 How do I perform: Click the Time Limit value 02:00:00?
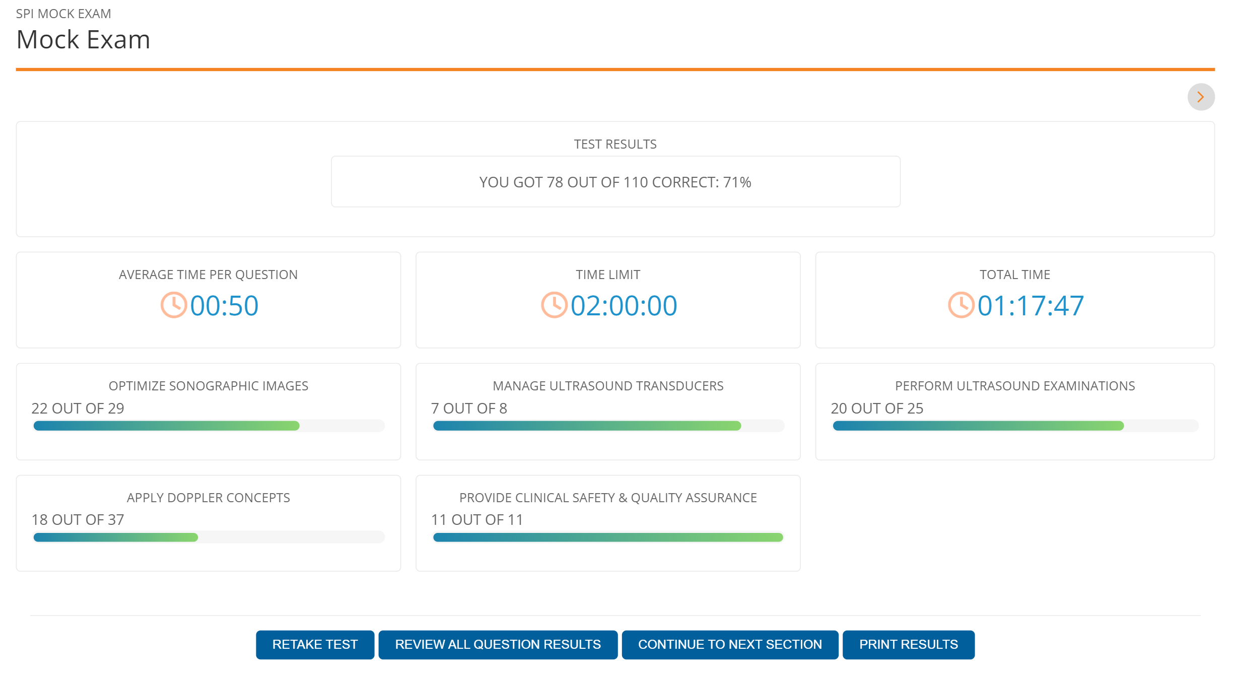624,306
